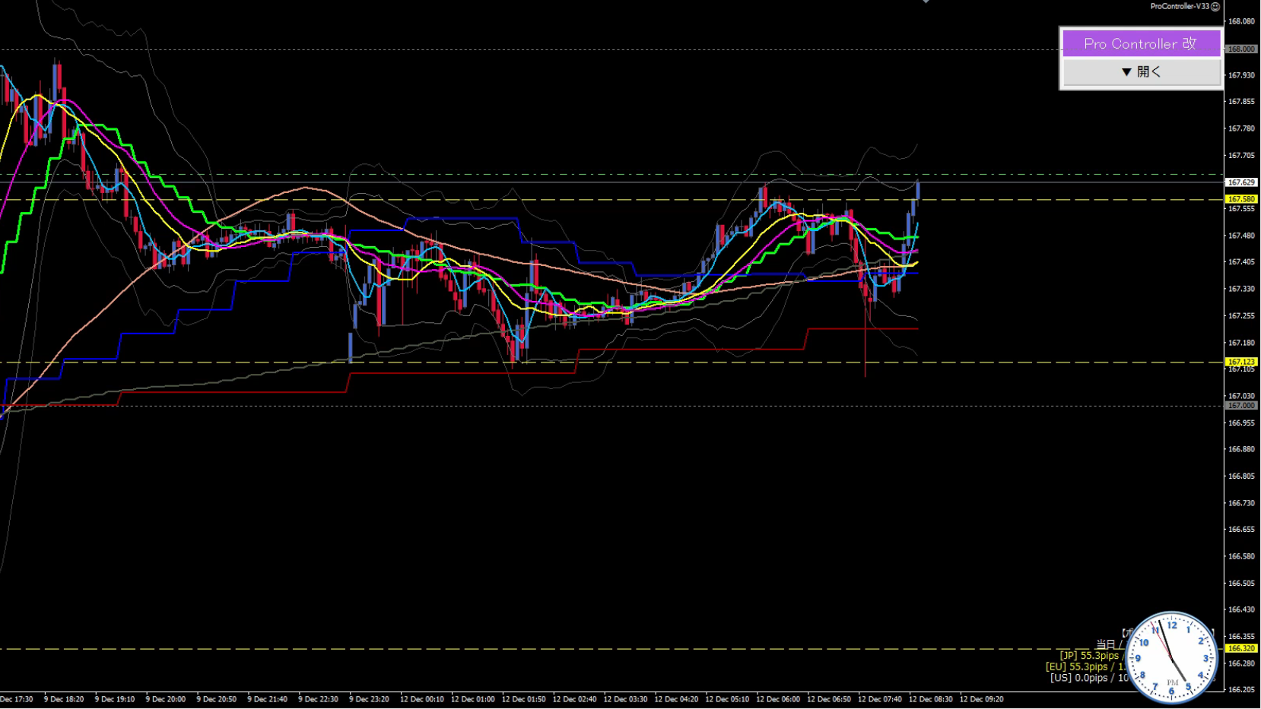Click the 12 Dec 00:10 time label

click(422, 699)
